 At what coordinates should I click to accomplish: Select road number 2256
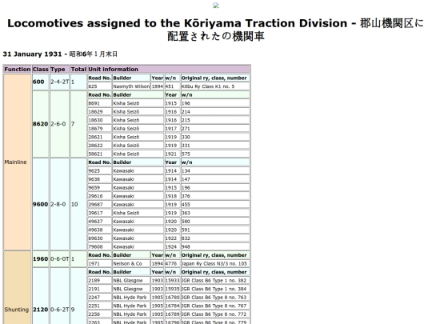point(100,314)
